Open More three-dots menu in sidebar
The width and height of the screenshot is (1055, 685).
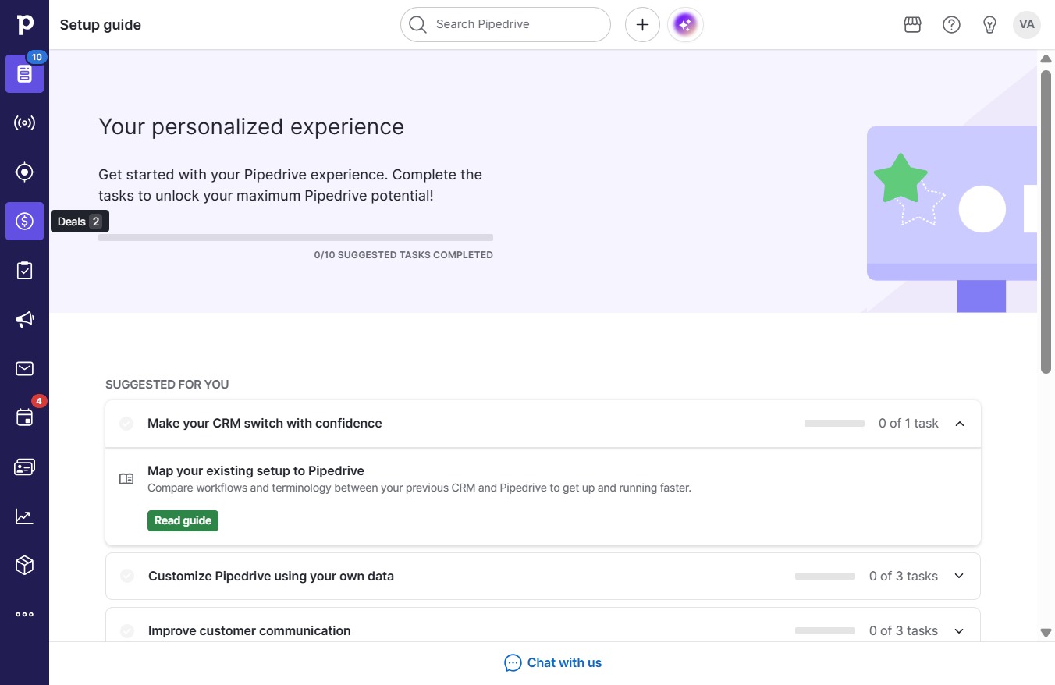(x=25, y=615)
